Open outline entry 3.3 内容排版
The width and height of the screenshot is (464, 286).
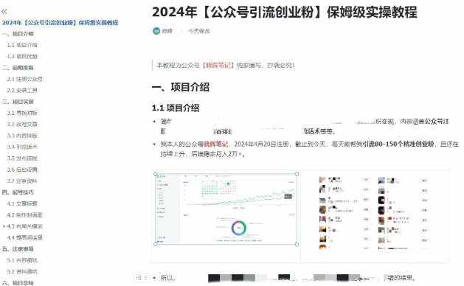(22, 136)
